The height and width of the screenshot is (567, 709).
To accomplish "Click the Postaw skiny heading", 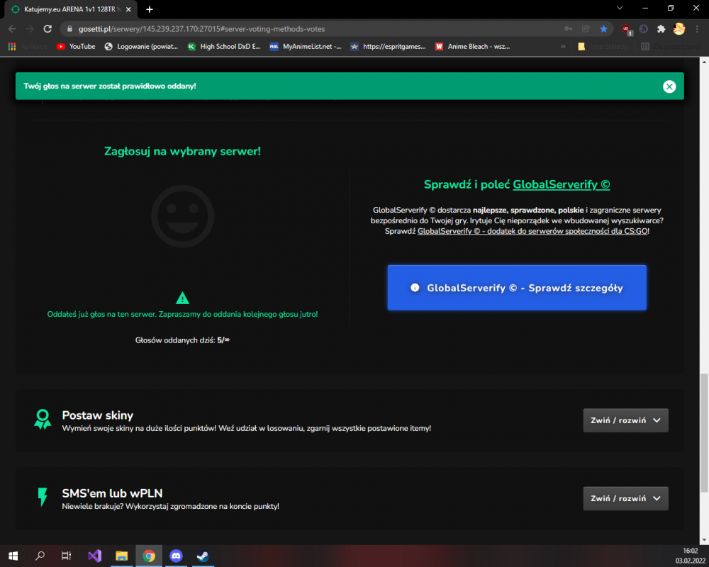I will 98,415.
